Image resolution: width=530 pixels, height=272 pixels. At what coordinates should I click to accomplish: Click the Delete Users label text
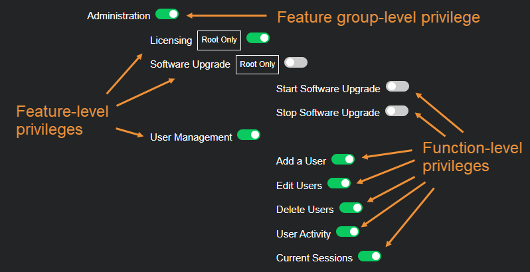point(305,210)
